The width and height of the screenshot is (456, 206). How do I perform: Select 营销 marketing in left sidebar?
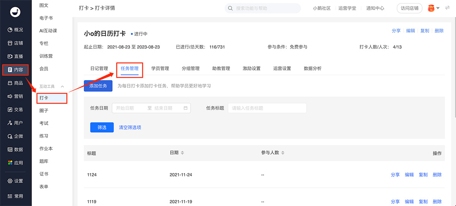[16, 96]
